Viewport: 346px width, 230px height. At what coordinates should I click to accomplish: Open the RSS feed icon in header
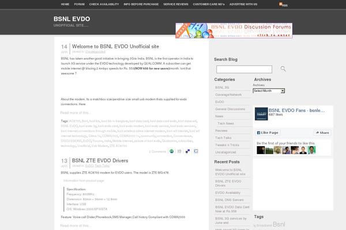[x=283, y=5]
